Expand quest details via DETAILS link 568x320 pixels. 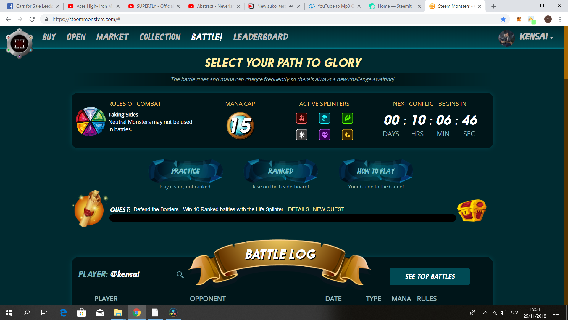coord(298,209)
